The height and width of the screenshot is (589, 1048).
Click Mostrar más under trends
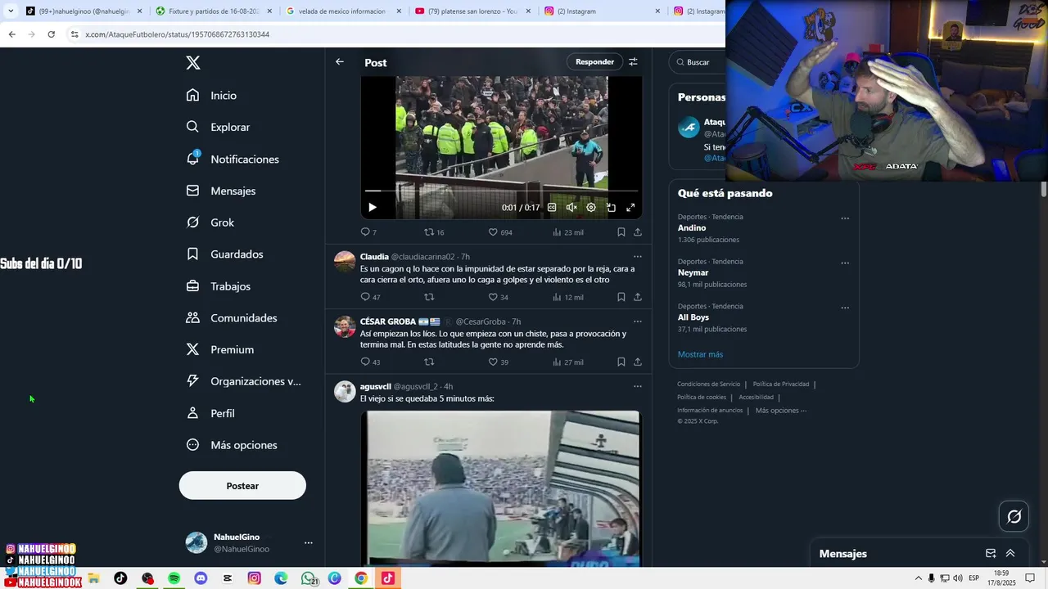pyautogui.click(x=700, y=354)
